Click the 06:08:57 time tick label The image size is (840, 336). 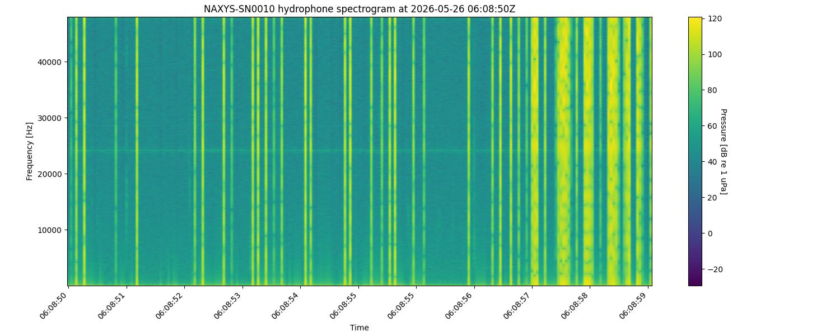click(x=519, y=305)
